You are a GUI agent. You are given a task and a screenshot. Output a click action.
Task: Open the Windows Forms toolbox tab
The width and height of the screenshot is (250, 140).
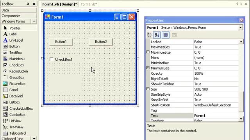click(16, 21)
